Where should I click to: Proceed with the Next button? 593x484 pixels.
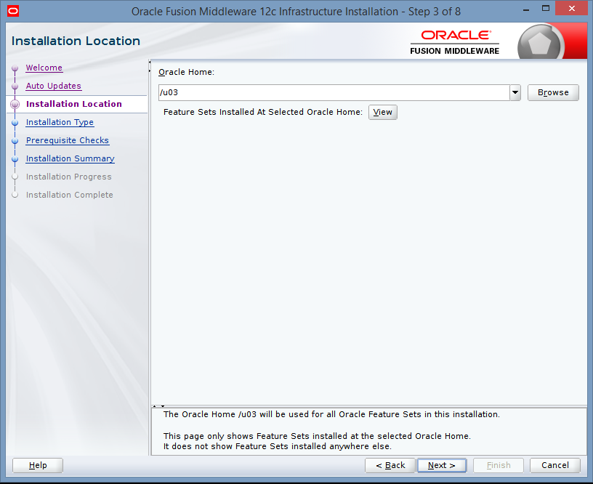[441, 465]
